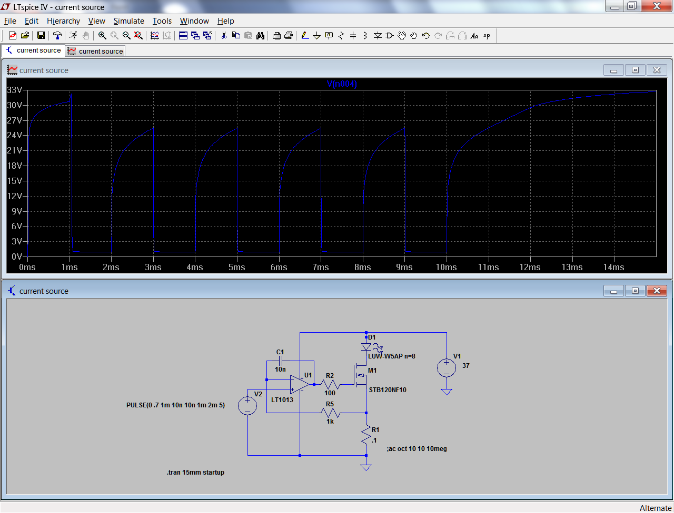Open the Tools menu

pos(162,21)
